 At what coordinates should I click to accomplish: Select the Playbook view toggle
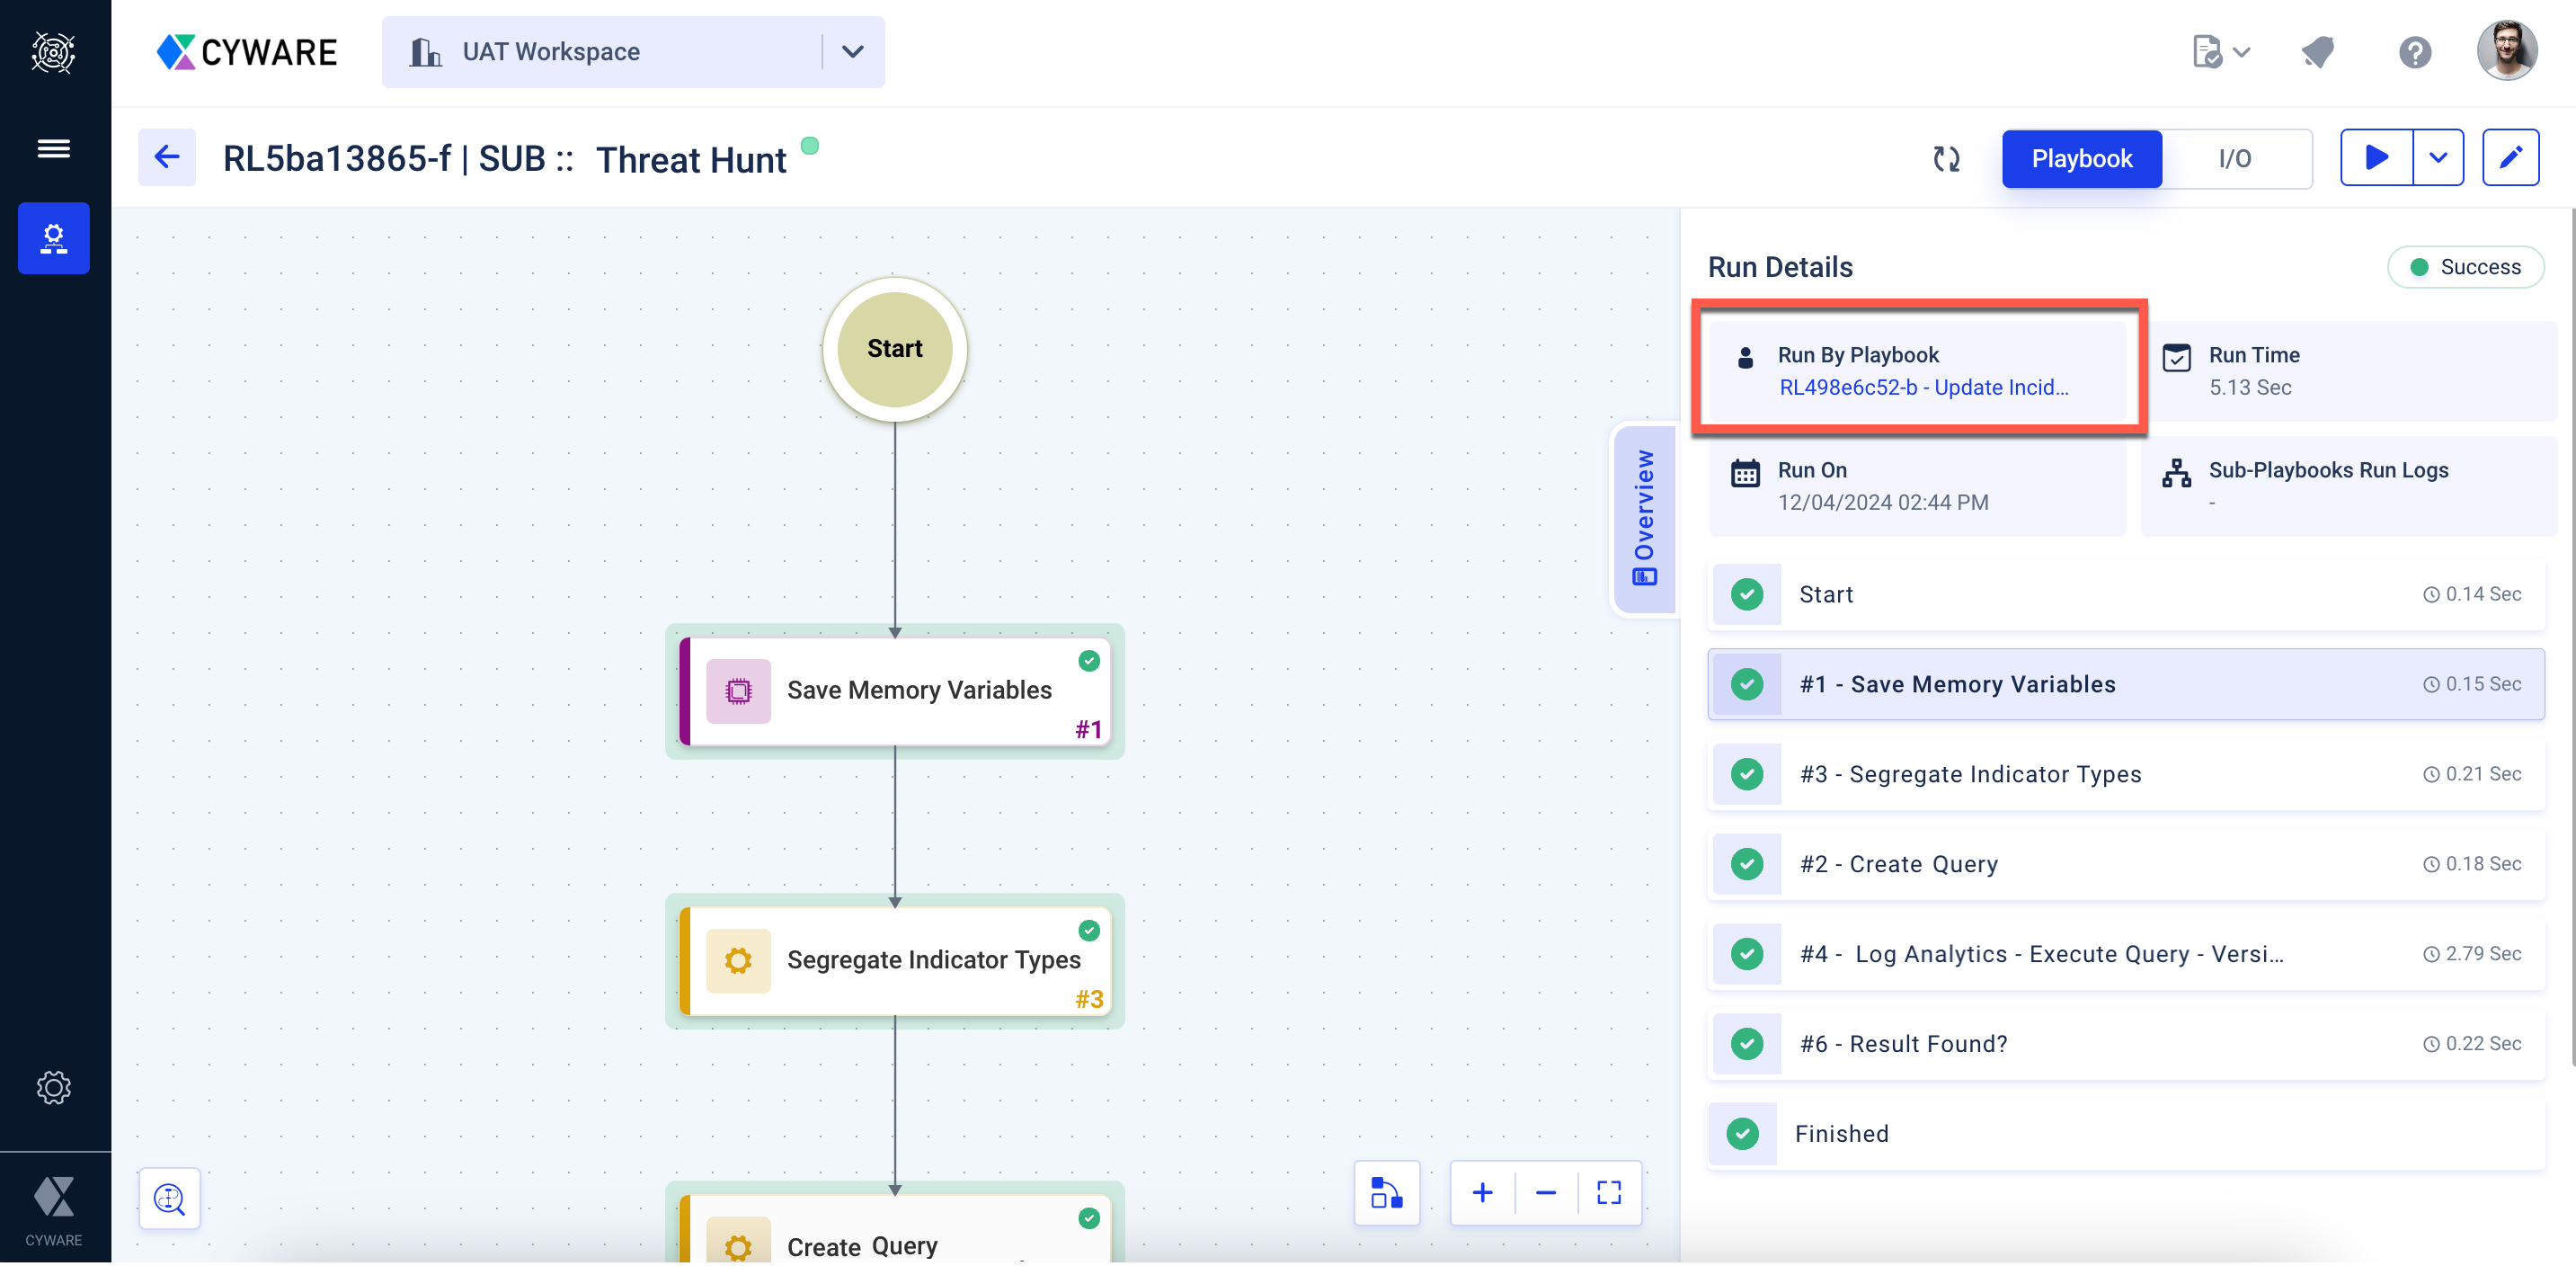coord(2081,158)
